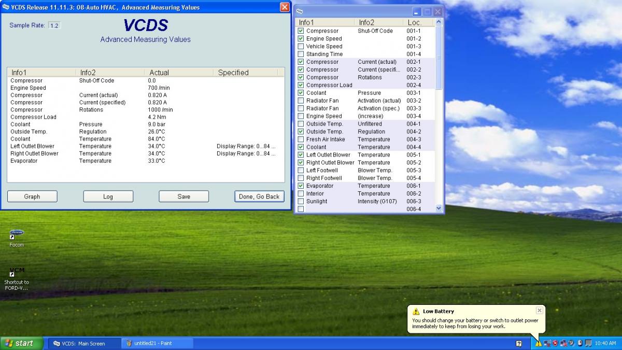Select the Compressor Load value 4.2 Nm

(x=157, y=117)
